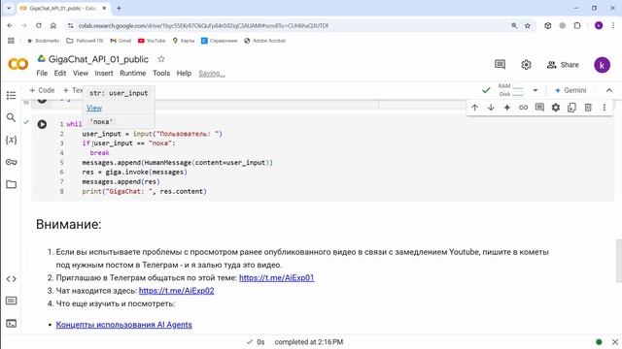The height and width of the screenshot is (349, 622).
Task: Click the Внимание: heading
Action: coord(69,224)
